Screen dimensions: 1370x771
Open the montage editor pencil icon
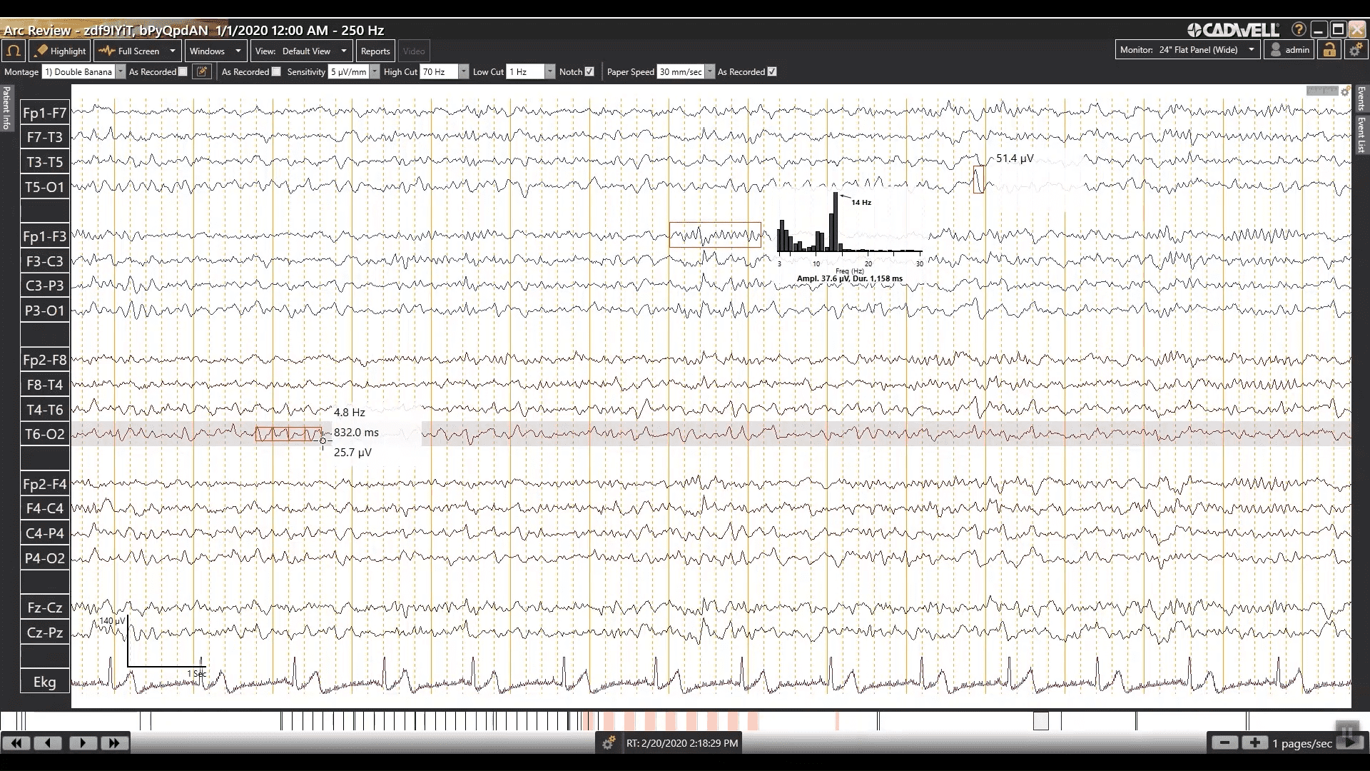pyautogui.click(x=202, y=71)
